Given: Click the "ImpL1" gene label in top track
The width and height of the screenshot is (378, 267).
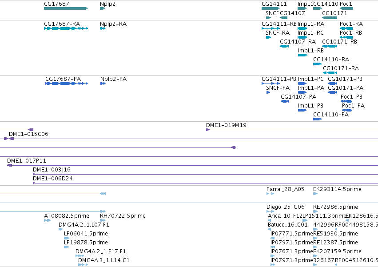Looking at the screenshot, I should click(305, 4).
